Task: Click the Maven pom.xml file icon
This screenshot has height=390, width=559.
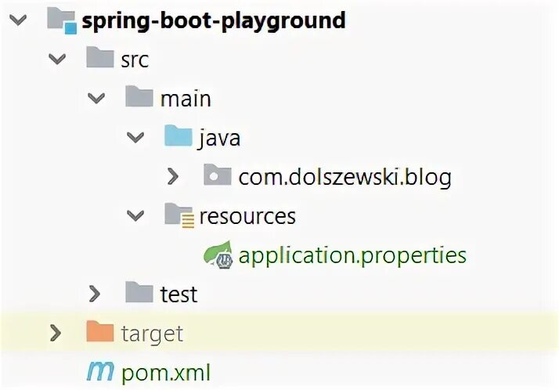Action: tap(100, 371)
